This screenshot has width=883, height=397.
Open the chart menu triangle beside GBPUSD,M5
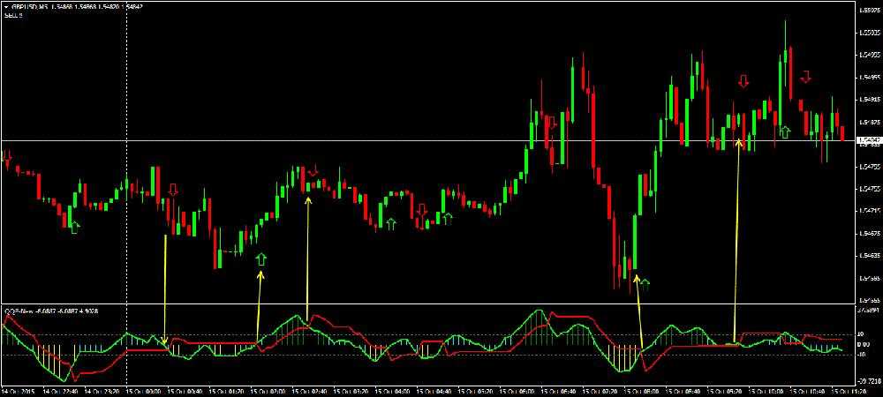5,7
